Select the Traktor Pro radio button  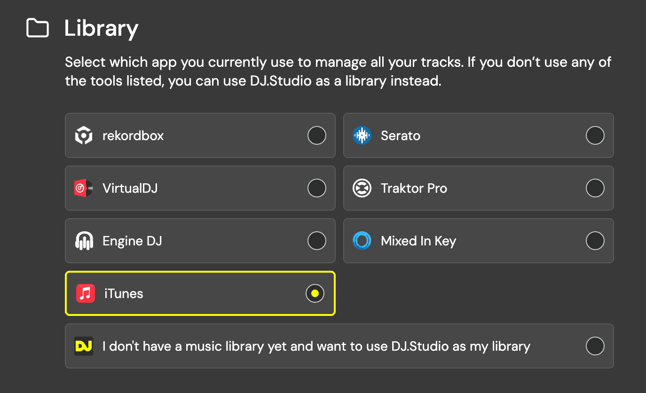click(595, 188)
